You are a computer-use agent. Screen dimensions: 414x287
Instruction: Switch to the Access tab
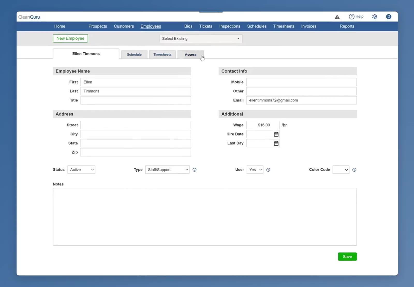(190, 54)
